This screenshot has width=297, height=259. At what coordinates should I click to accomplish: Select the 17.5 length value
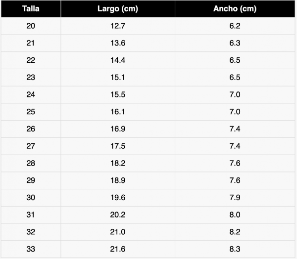[118, 146]
